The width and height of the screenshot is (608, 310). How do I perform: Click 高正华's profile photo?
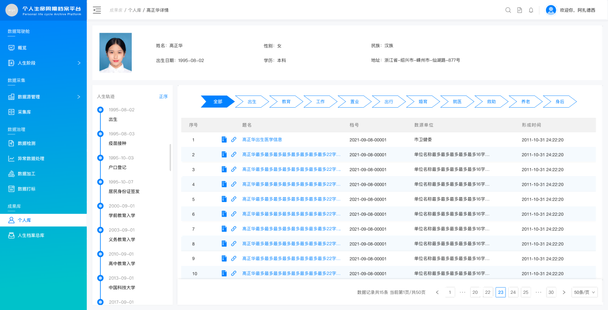coord(116,53)
